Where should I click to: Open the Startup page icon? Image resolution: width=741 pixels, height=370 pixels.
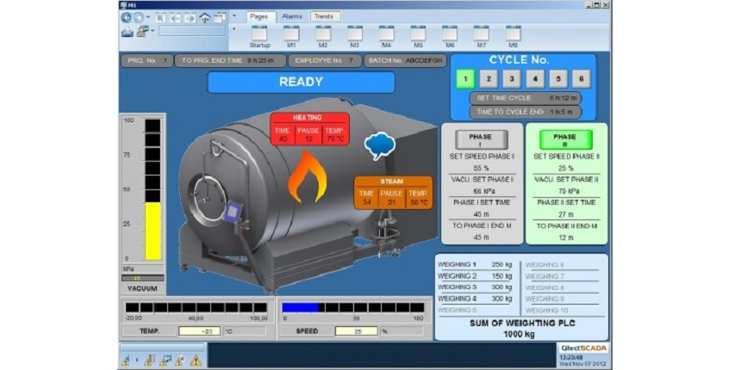(x=259, y=34)
